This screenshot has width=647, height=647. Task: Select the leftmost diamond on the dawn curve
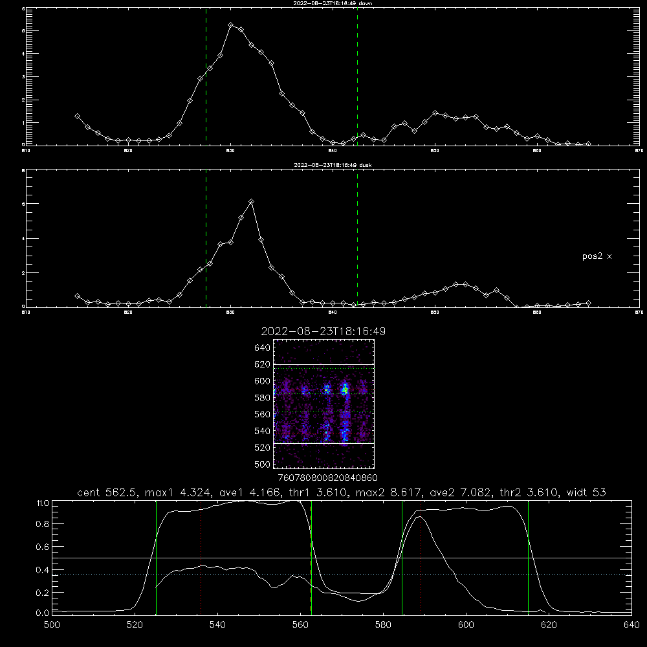click(77, 116)
